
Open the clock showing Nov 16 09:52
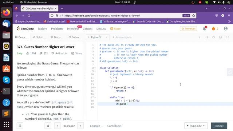tap(123, 2)
